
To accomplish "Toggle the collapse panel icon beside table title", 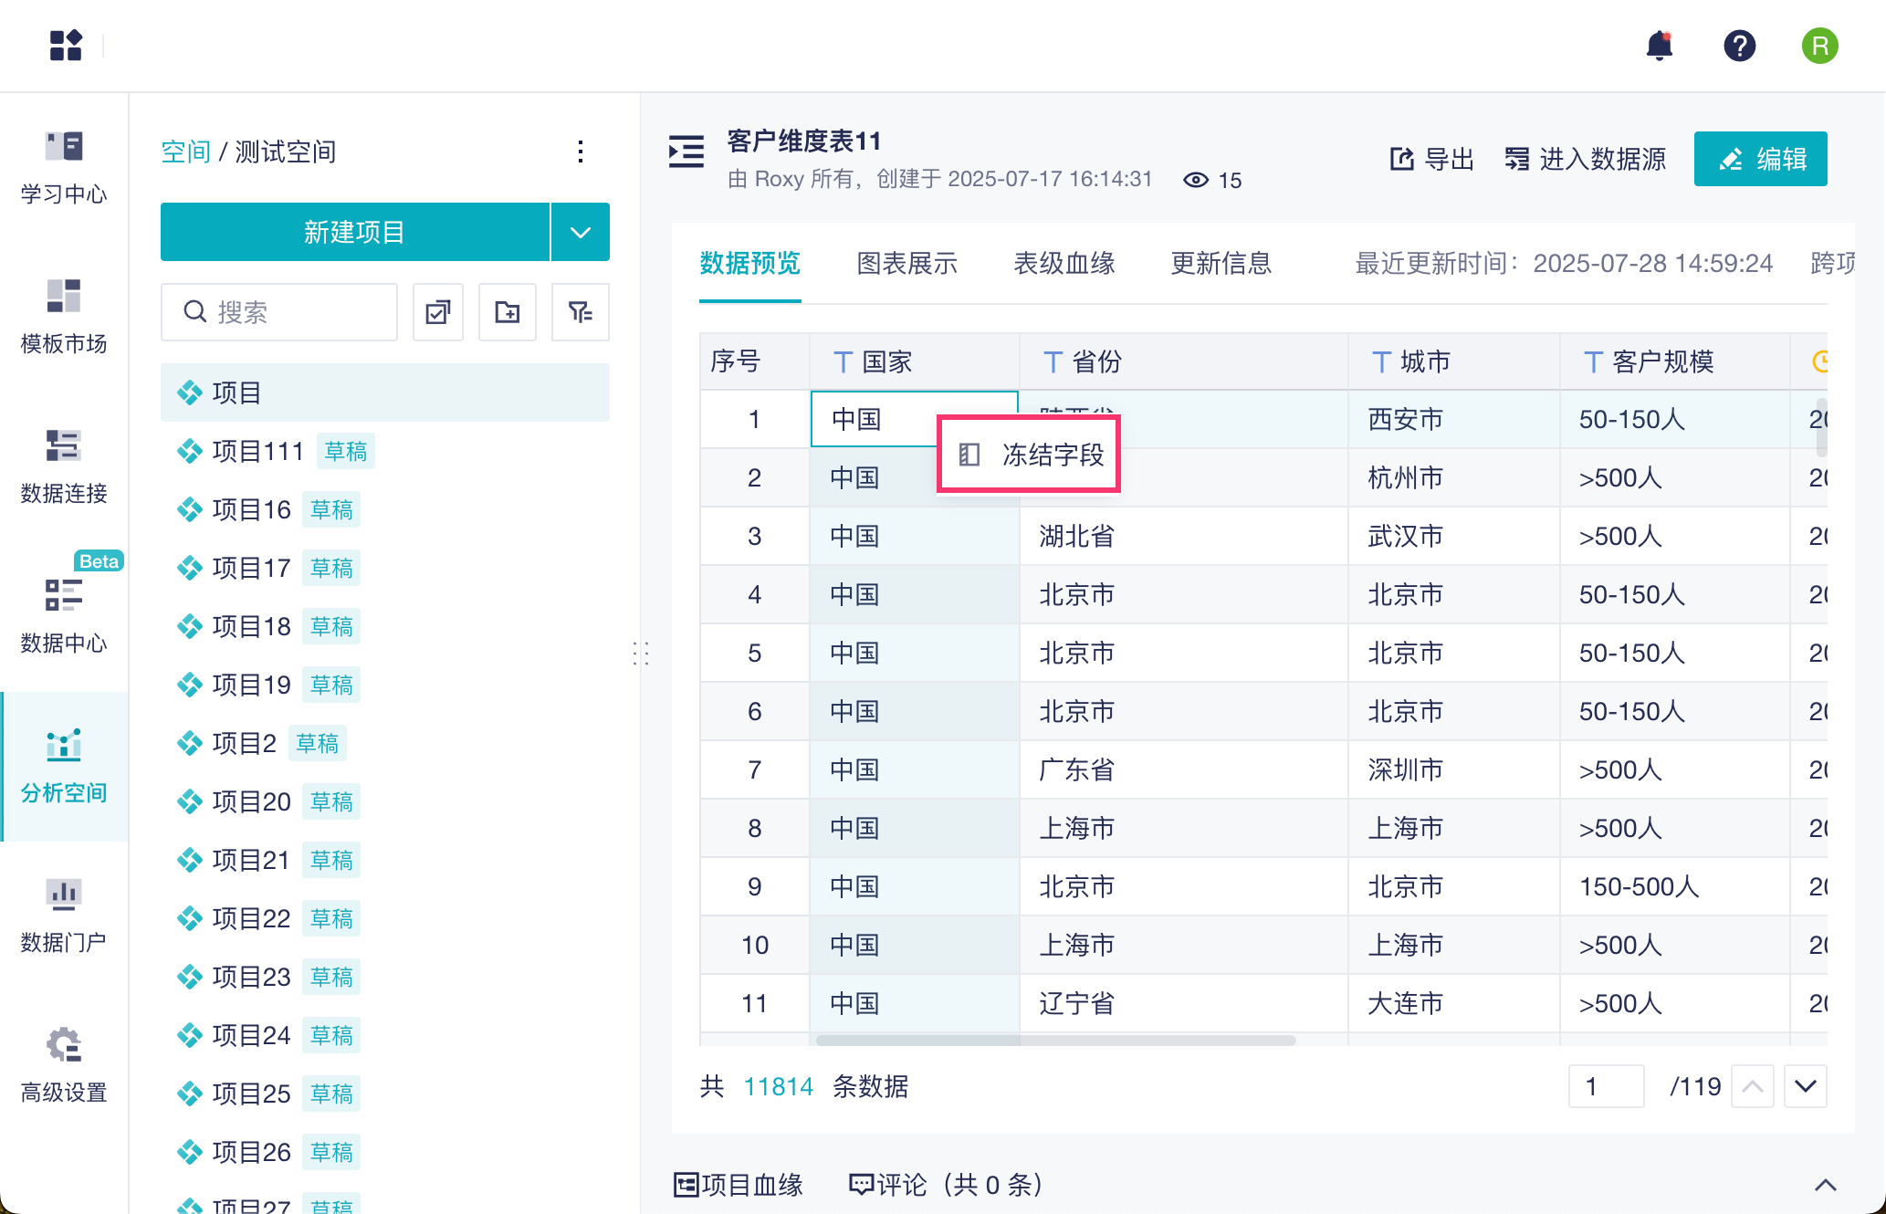I will (686, 152).
